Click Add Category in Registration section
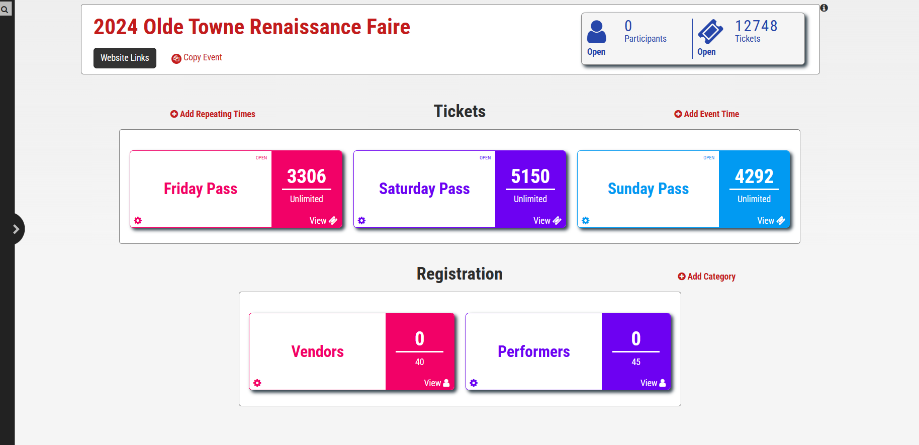Image resolution: width=919 pixels, height=445 pixels. click(x=706, y=277)
